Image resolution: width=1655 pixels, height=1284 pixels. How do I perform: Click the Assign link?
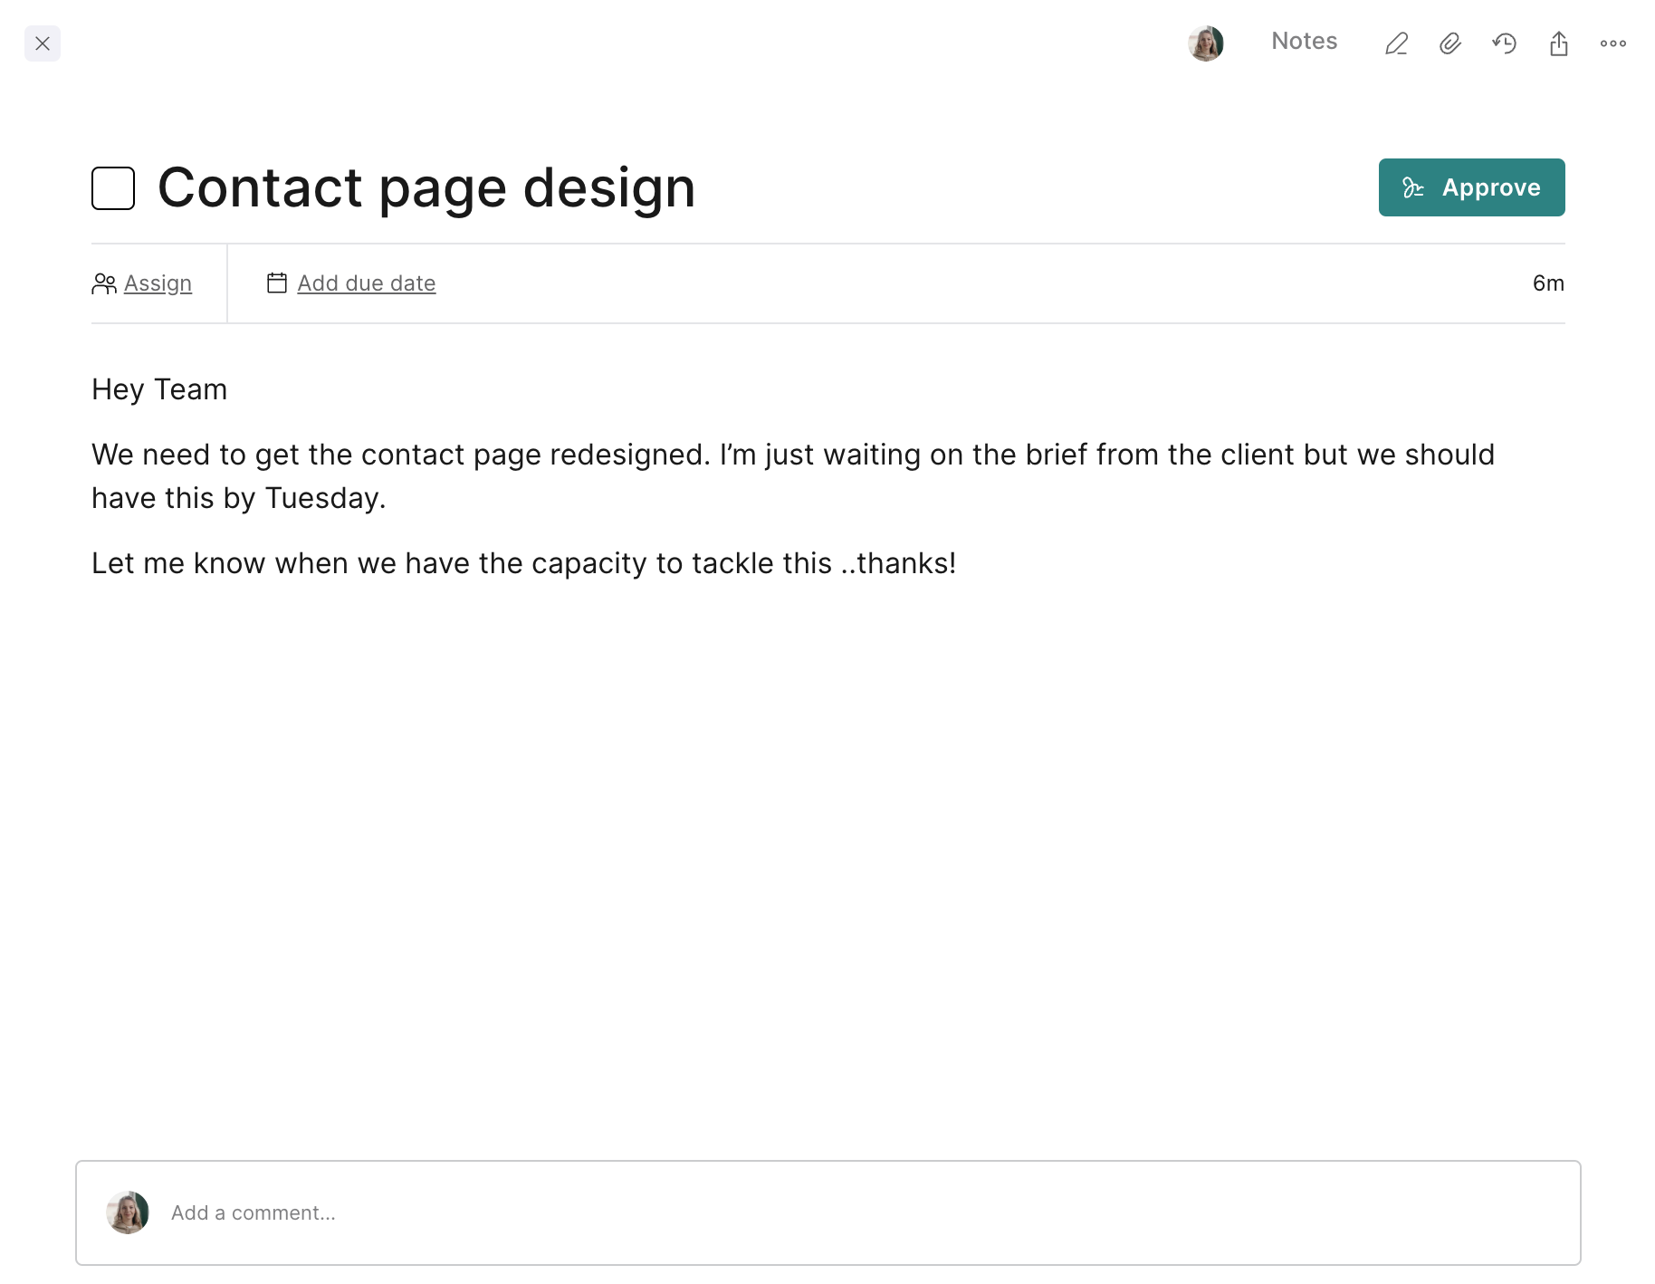(158, 283)
